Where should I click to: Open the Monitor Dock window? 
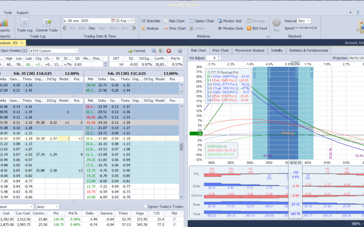[x=230, y=28]
